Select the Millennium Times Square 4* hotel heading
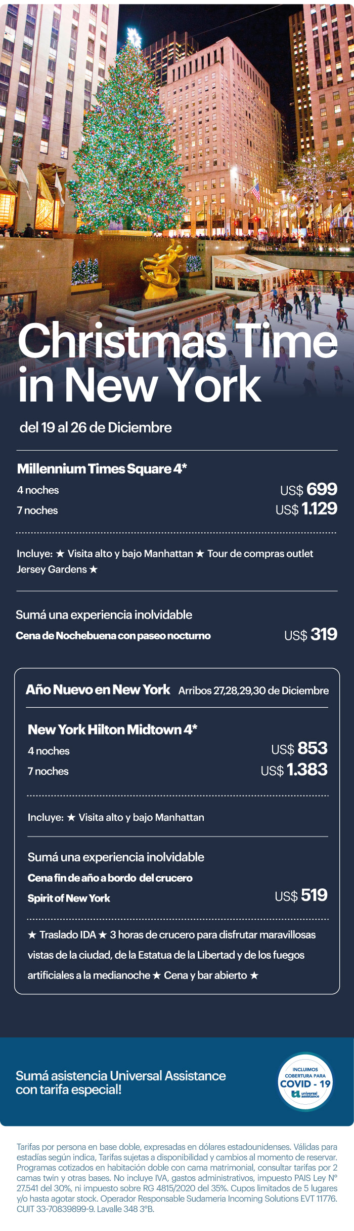The width and height of the screenshot is (354, 1231). [102, 468]
